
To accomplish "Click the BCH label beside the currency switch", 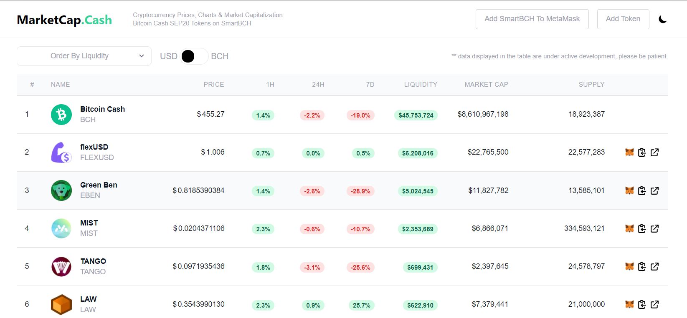I will coord(220,56).
